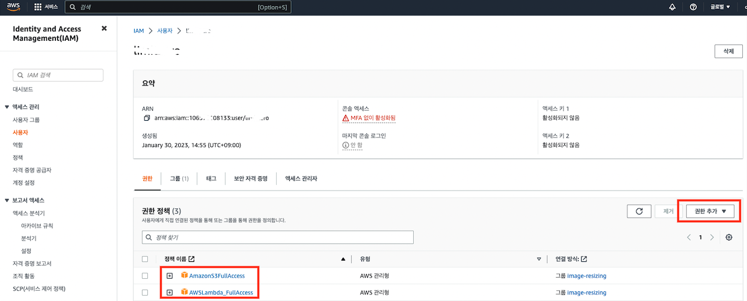Open the help question mark icon
747x301 pixels.
pyautogui.click(x=693, y=7)
